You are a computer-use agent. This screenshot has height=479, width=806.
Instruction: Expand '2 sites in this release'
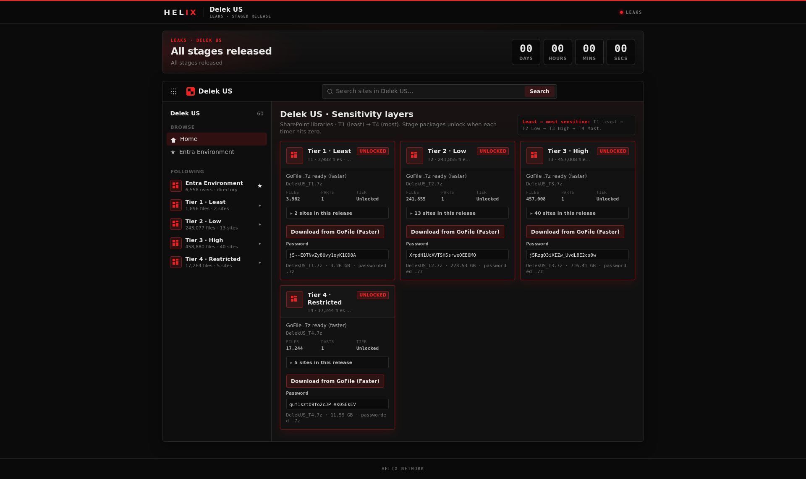pos(337,213)
